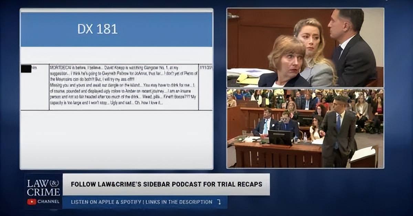Screen dimensions: 413x216
Task: Click the YouTube logo icon beside CHANNEL
Action: coord(32,202)
